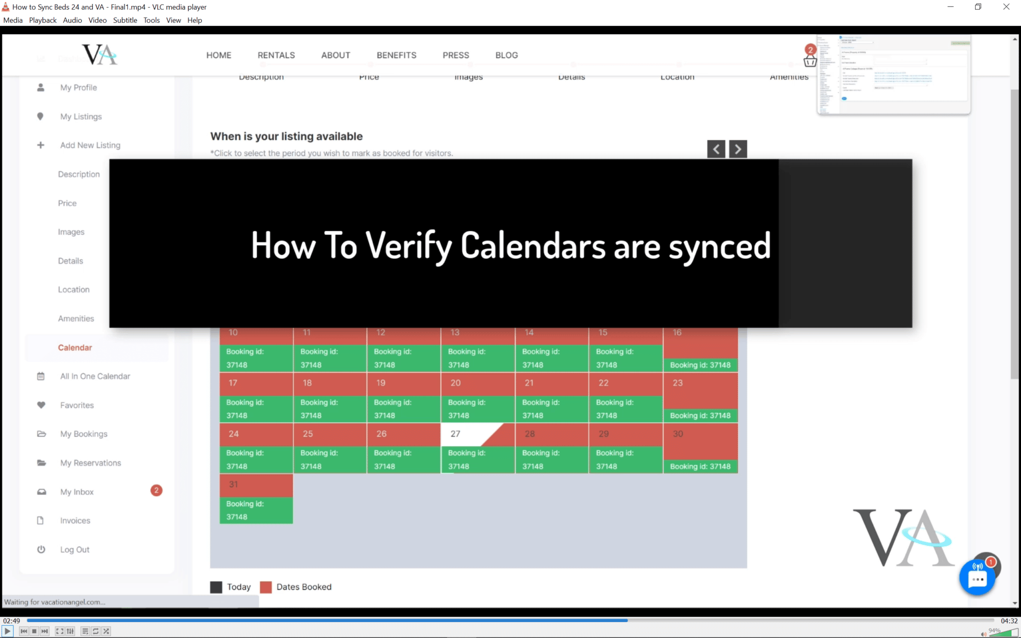Toggle fullscreen video mode
Image resolution: width=1021 pixels, height=638 pixels.
tap(59, 631)
